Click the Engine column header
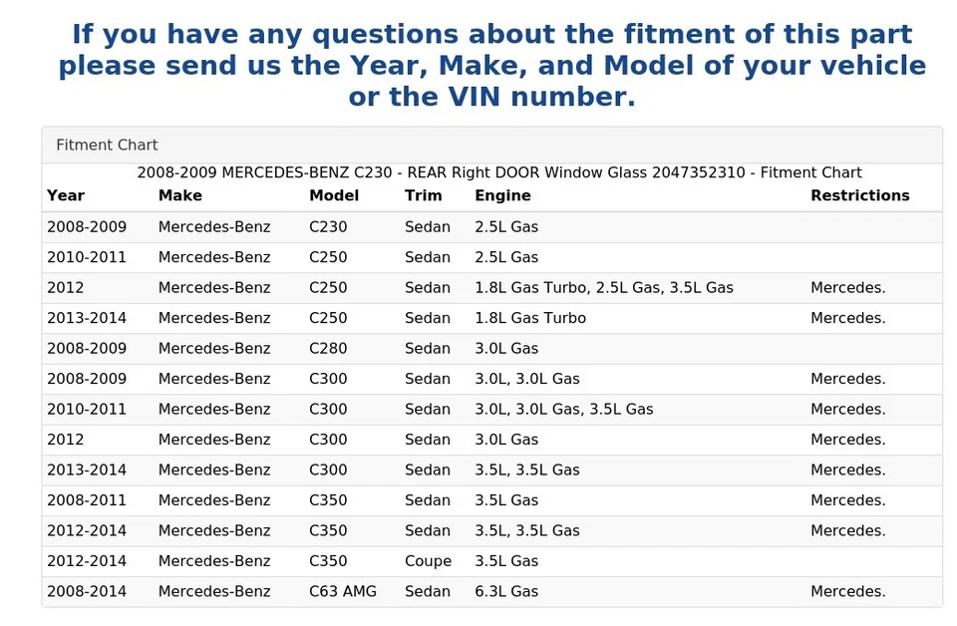This screenshot has width=957, height=626. click(x=502, y=195)
